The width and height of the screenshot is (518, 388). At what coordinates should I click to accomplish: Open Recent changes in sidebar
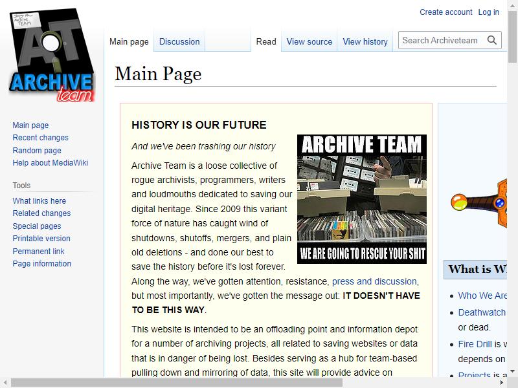(x=41, y=138)
